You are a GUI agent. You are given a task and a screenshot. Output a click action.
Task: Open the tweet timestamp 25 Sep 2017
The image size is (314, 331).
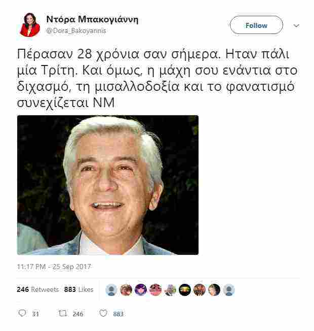pos(54,267)
